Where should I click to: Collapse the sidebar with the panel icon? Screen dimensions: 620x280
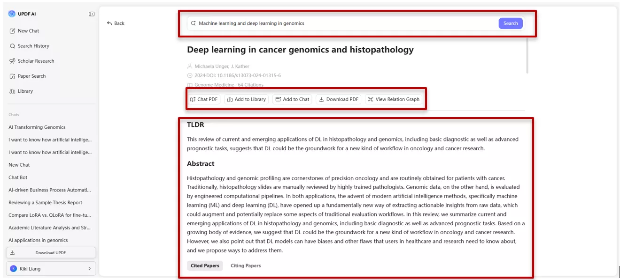[92, 14]
